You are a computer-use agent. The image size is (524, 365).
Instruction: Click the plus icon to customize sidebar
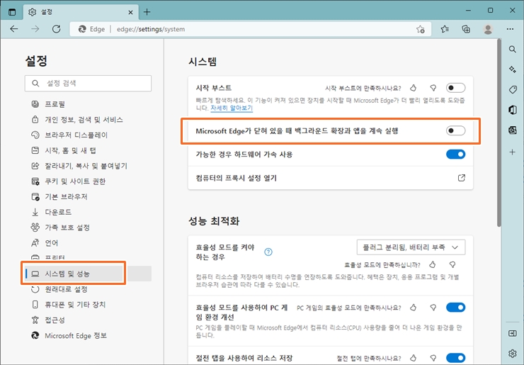point(512,152)
